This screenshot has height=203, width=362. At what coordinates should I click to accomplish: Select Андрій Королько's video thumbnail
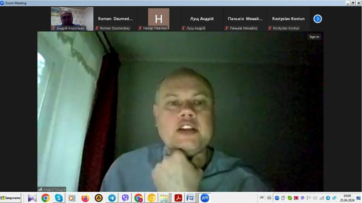[x=72, y=19]
